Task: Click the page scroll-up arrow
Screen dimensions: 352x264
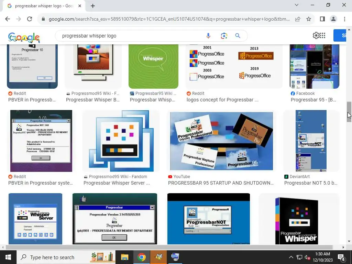Action: (349, 30)
